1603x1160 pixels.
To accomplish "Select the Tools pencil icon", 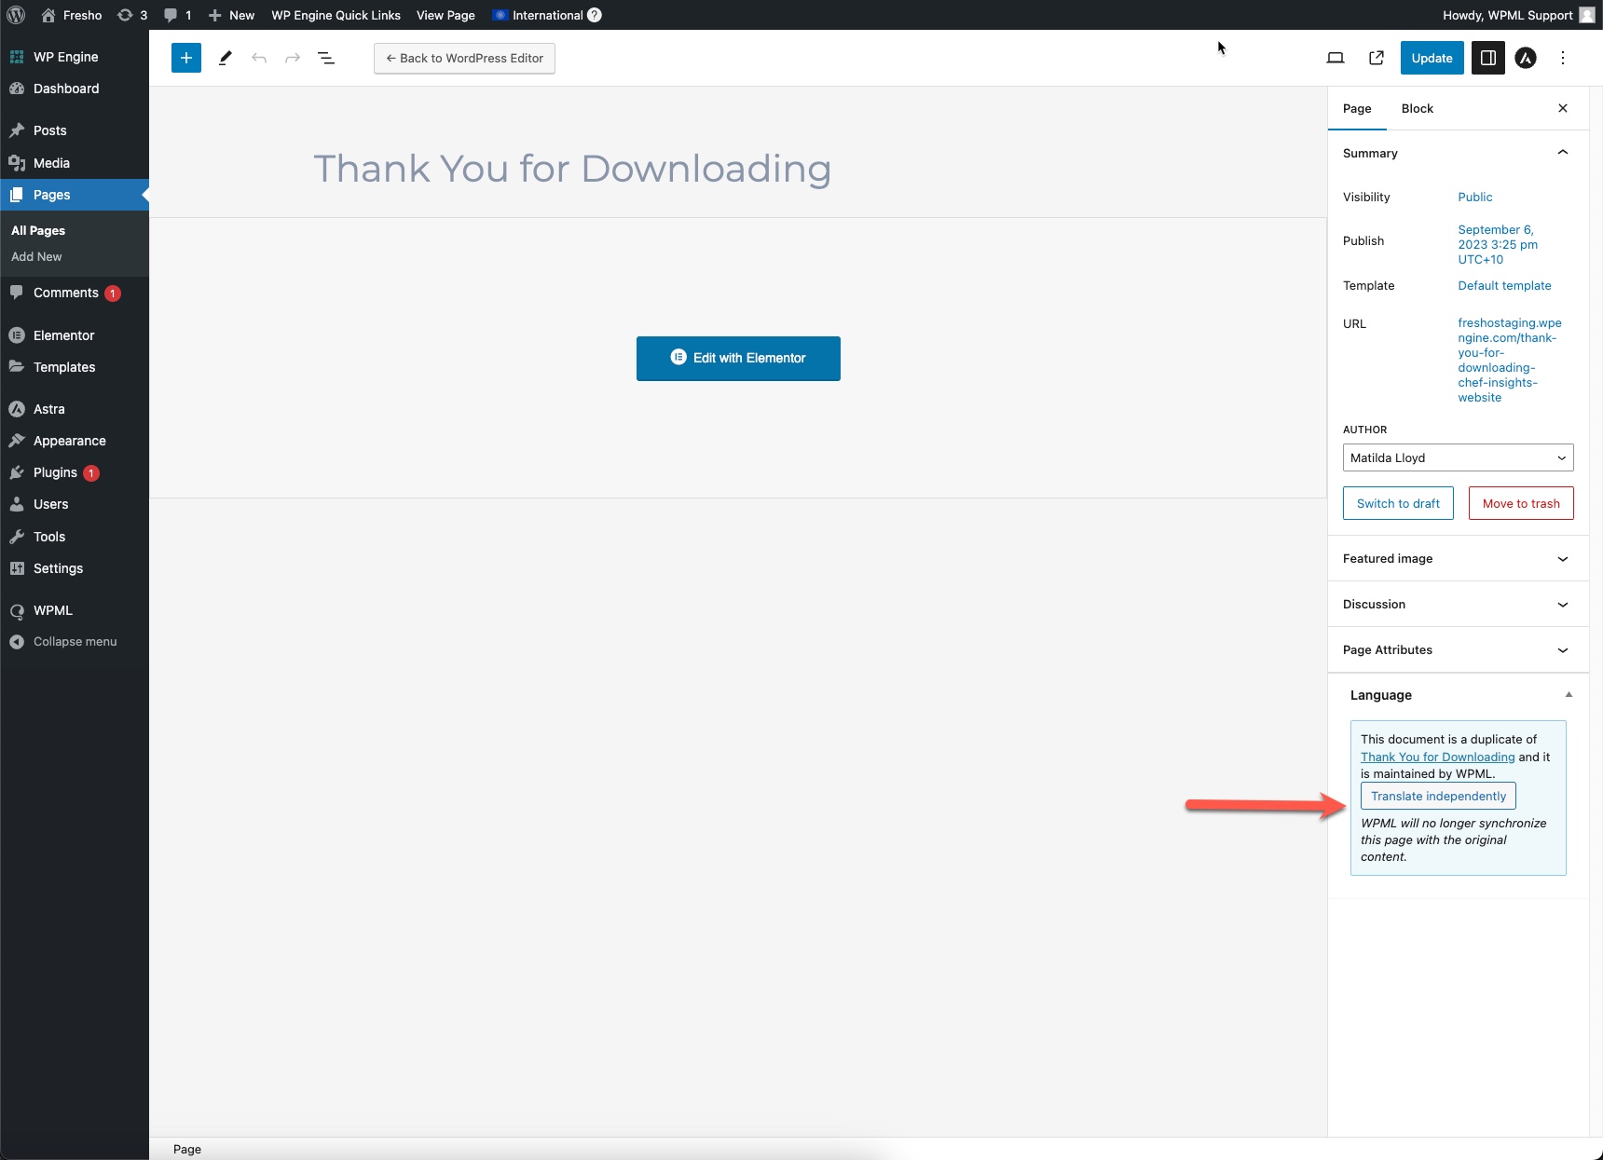I will tap(225, 58).
